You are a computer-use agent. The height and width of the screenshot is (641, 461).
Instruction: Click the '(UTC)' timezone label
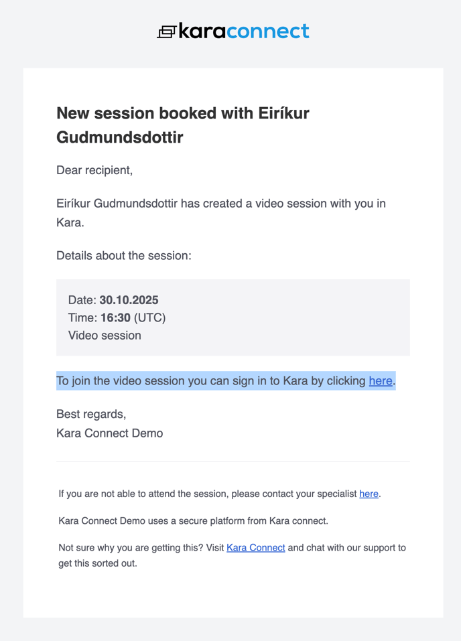coord(149,317)
